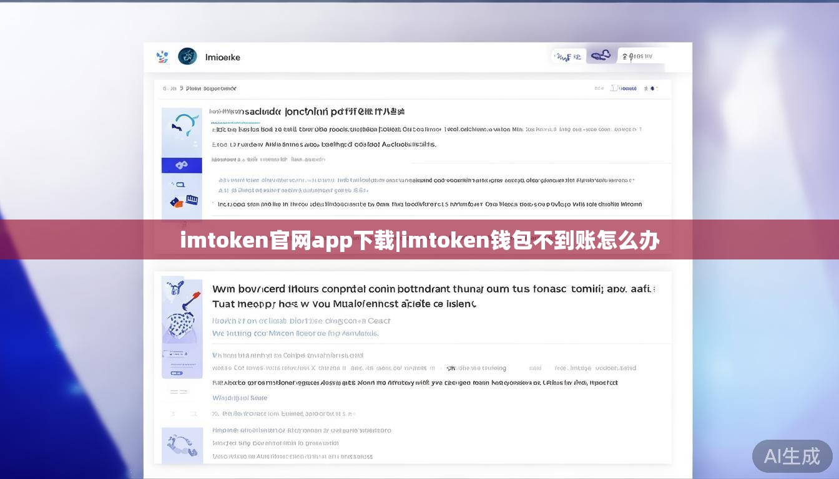Click the colorful paw-print logo in the header
Screen dimensions: 839x479
pos(162,57)
